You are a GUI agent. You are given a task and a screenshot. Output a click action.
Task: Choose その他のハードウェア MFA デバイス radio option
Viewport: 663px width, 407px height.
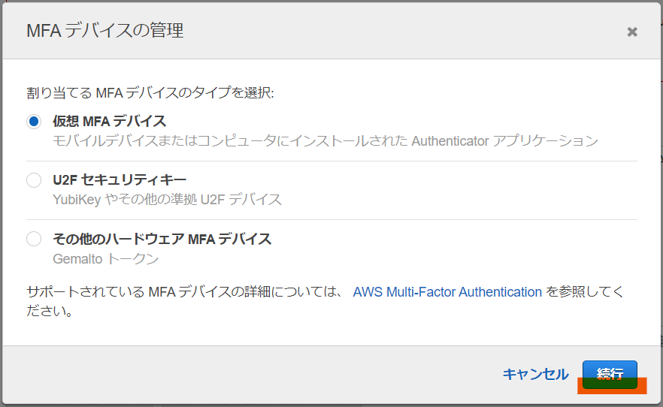[x=34, y=239]
